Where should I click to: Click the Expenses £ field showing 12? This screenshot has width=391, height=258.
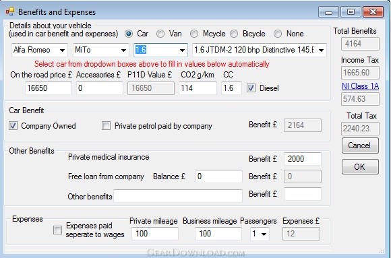pos(301,234)
